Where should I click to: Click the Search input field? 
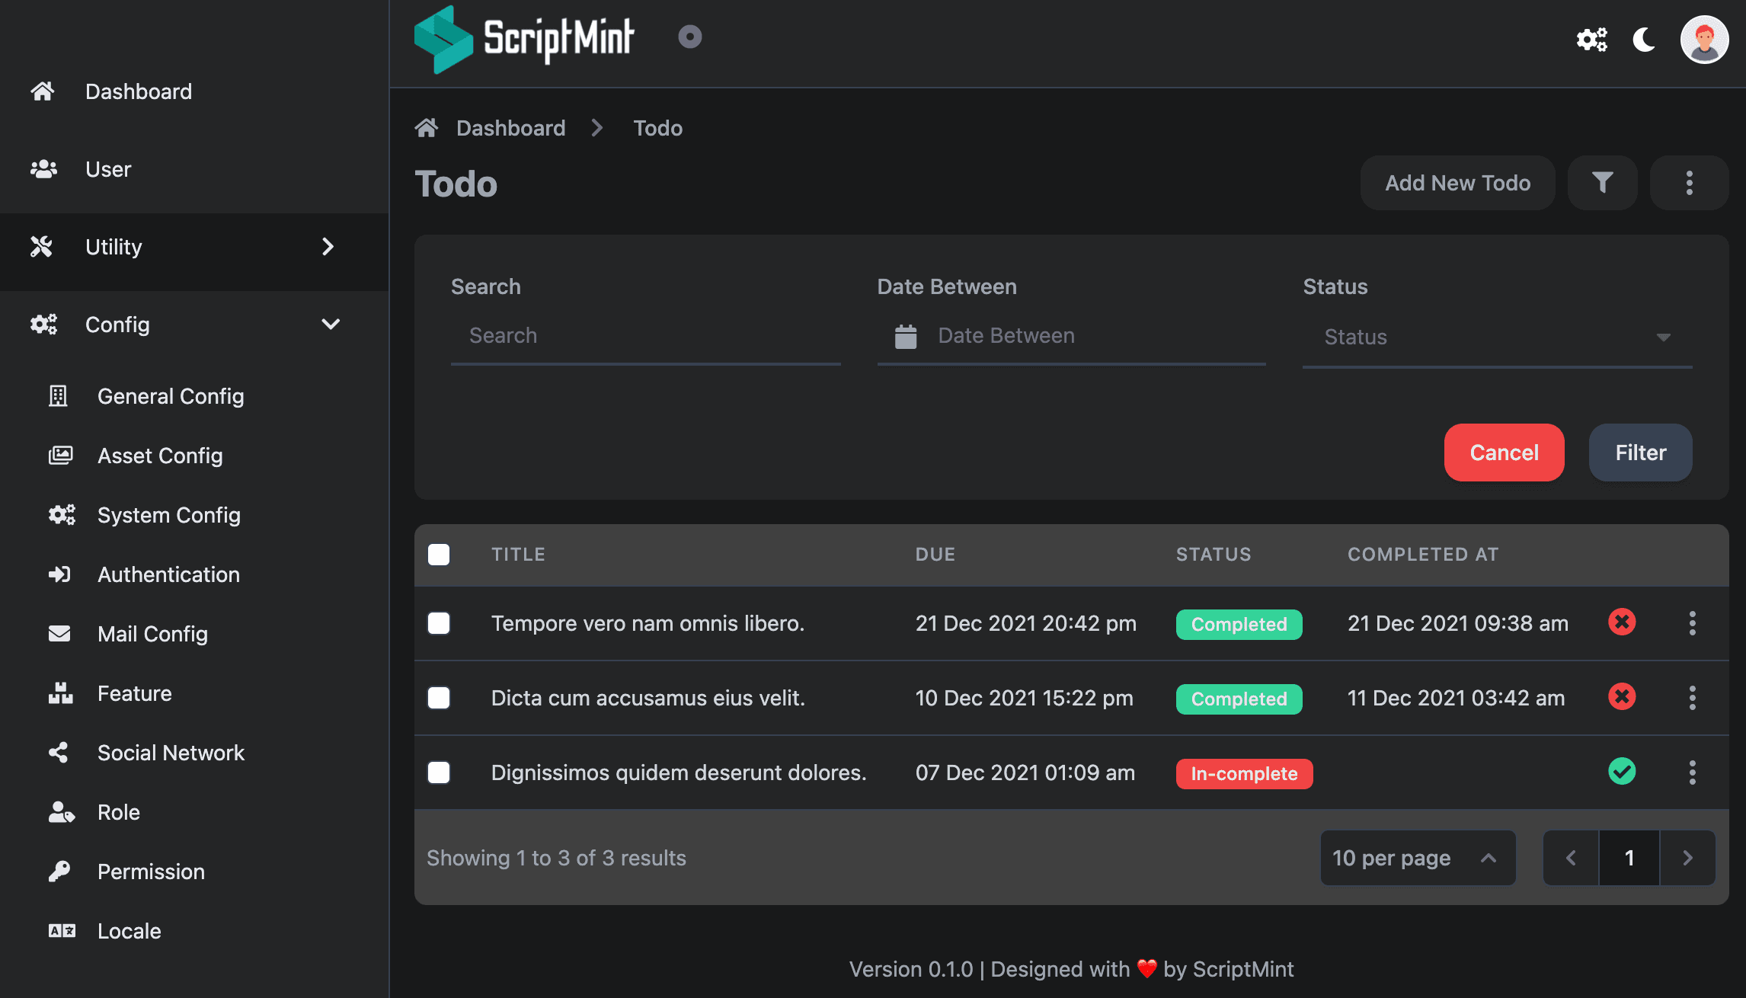[645, 335]
